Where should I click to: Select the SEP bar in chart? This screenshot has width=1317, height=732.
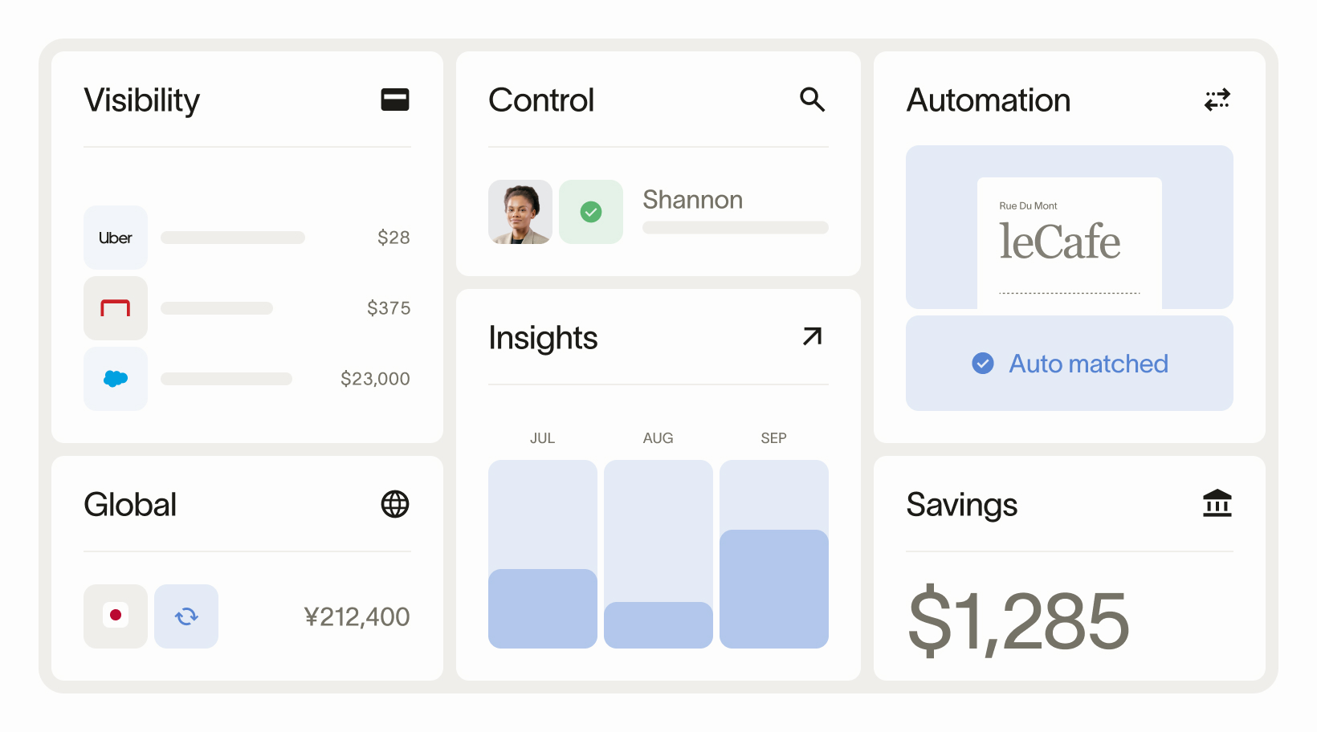pos(774,554)
